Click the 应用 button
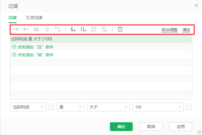202x135 pixels. point(181,127)
